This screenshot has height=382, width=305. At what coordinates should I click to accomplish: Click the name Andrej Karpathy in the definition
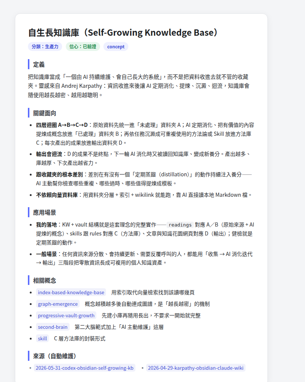click(x=81, y=86)
